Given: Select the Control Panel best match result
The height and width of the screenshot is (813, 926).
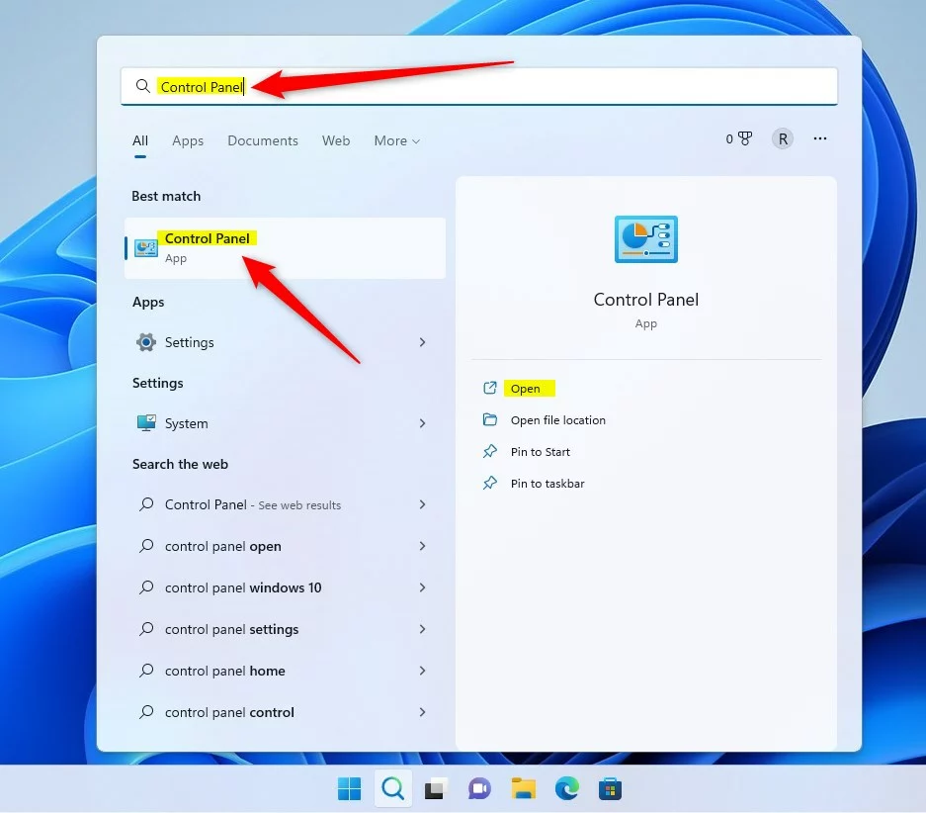Looking at the screenshot, I should tap(285, 248).
